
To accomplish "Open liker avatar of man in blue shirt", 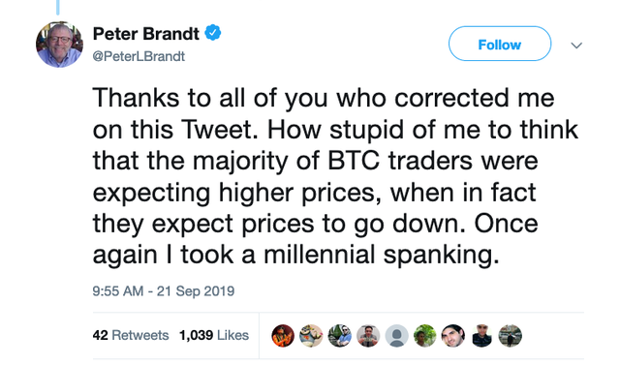I will (340, 336).
